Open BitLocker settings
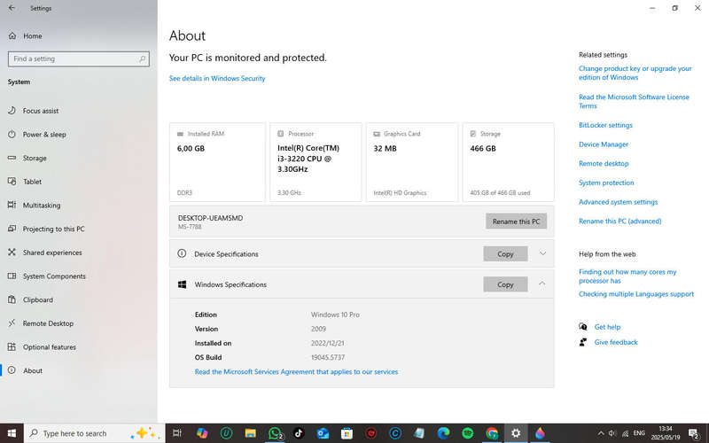709x443 pixels. tap(605, 125)
